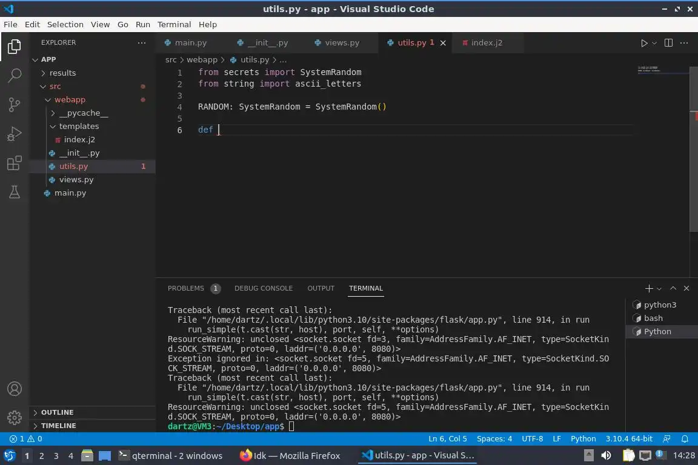Expand the __pycache__ folder

pyautogui.click(x=93, y=113)
